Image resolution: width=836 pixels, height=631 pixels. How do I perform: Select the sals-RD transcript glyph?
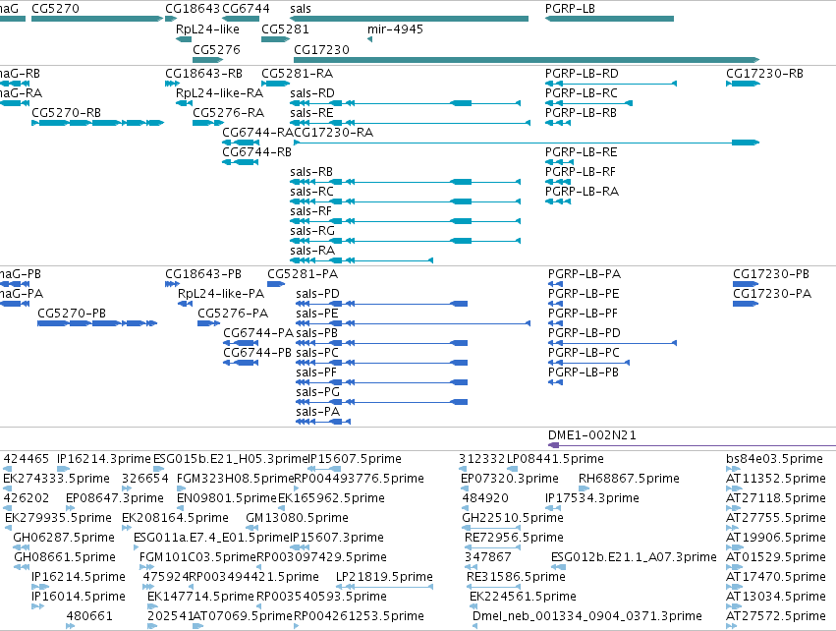(x=405, y=103)
